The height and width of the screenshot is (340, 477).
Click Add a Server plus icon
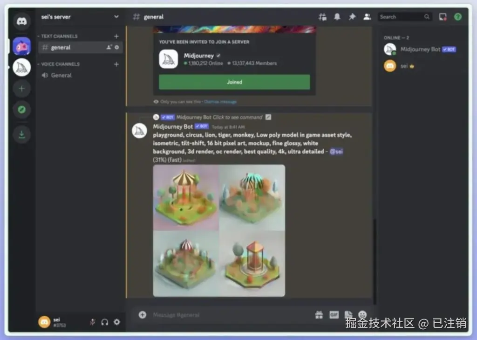click(x=21, y=89)
